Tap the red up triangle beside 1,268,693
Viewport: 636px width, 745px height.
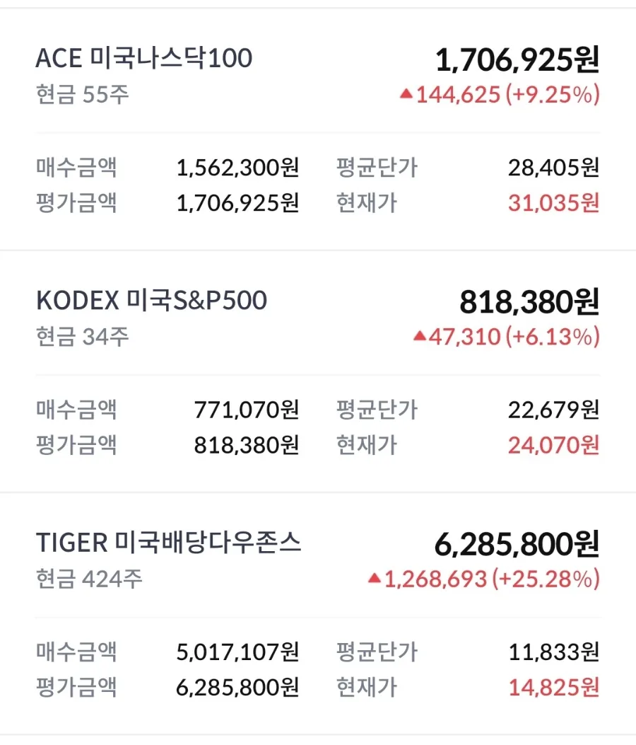tap(375, 578)
